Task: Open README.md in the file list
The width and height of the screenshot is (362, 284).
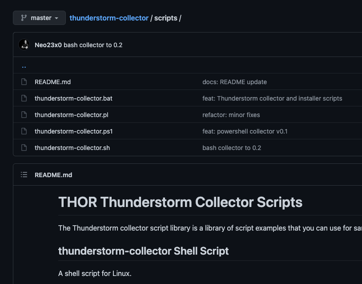Action: click(52, 82)
